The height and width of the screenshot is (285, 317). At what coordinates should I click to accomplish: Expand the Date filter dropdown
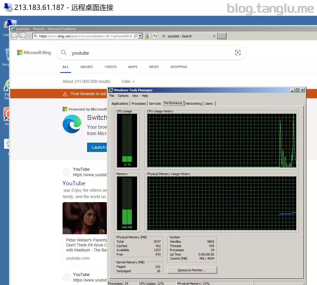pos(128,81)
